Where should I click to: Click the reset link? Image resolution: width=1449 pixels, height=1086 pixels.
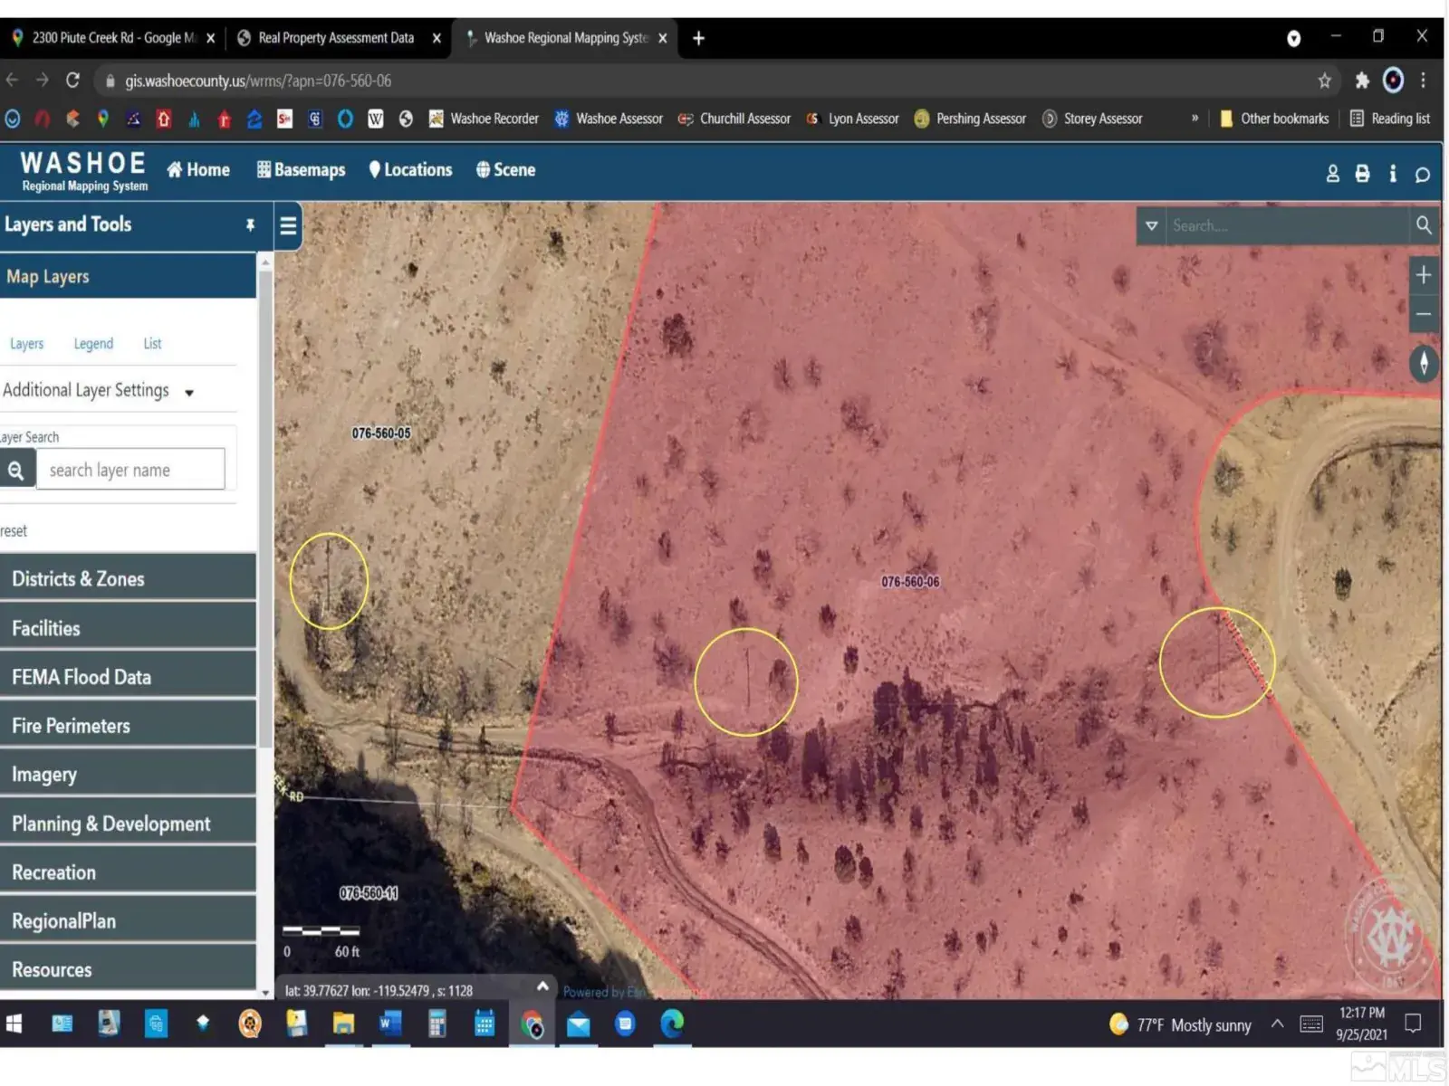click(x=14, y=531)
